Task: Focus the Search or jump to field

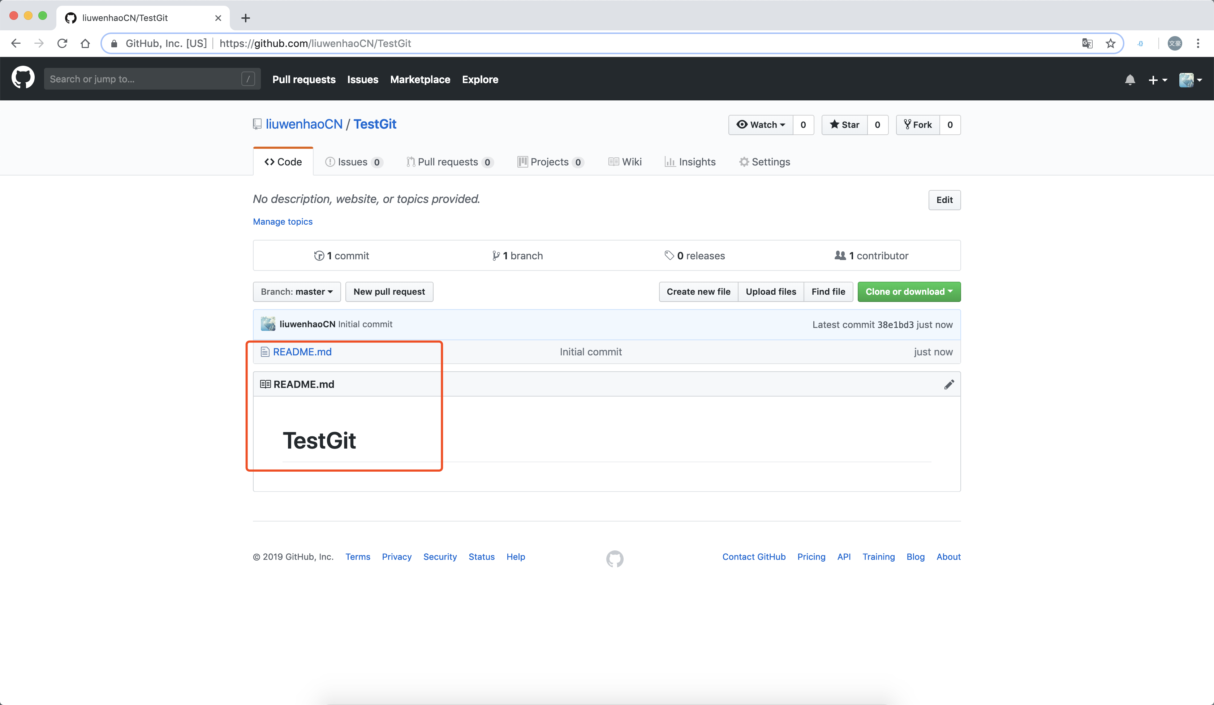Action: 152,79
